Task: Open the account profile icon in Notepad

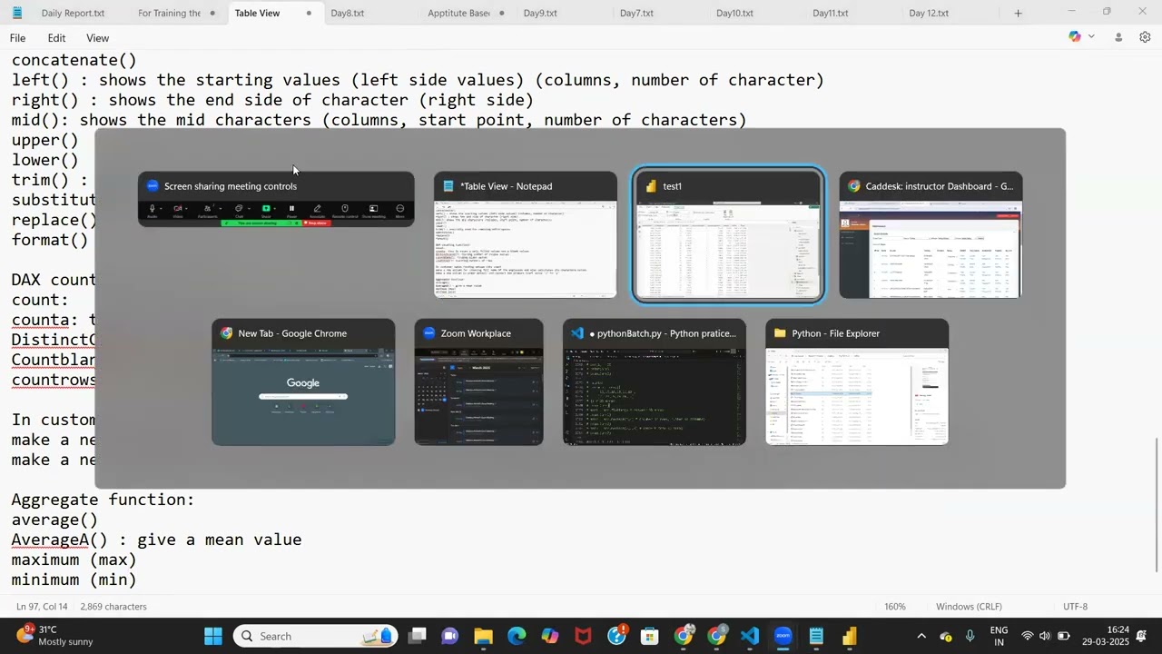Action: click(1118, 37)
